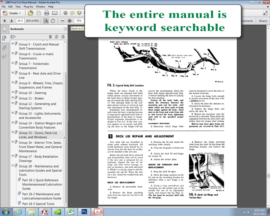270x216 pixels.
Task: Add a sticky note comment with the bubble icon
Action: (72, 13)
